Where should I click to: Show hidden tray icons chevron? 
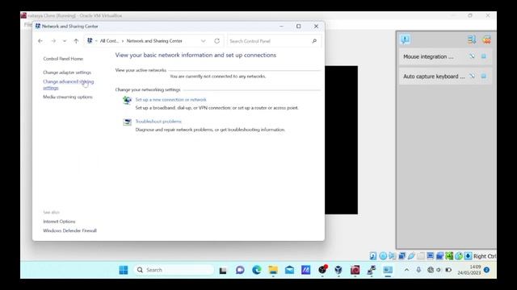pyautogui.click(x=406, y=270)
